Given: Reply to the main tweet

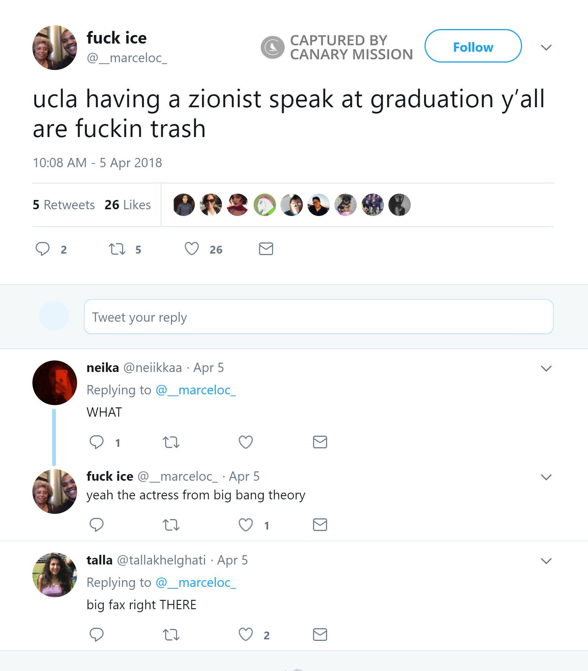Looking at the screenshot, I should coord(44,249).
